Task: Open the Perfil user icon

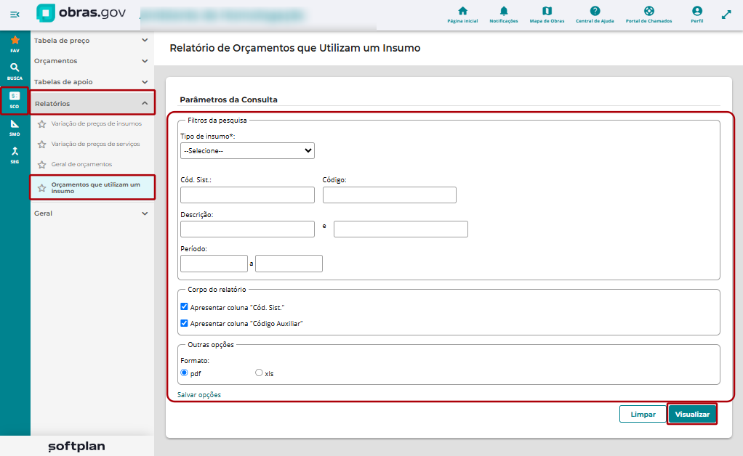Action: (x=696, y=15)
